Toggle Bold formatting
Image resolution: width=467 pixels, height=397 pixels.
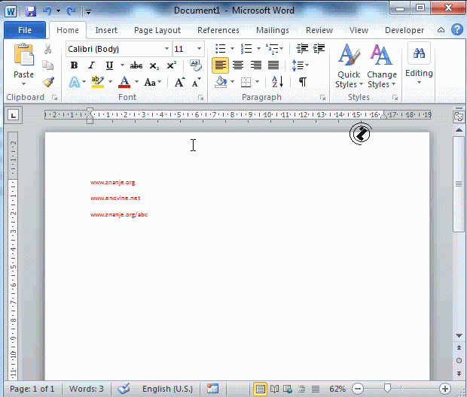(x=74, y=65)
